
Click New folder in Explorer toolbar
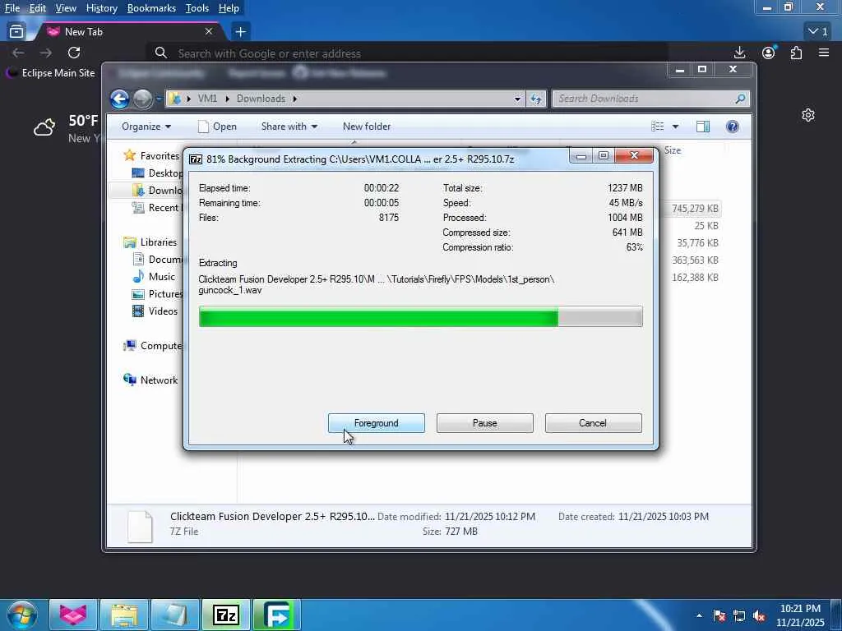pyautogui.click(x=367, y=127)
